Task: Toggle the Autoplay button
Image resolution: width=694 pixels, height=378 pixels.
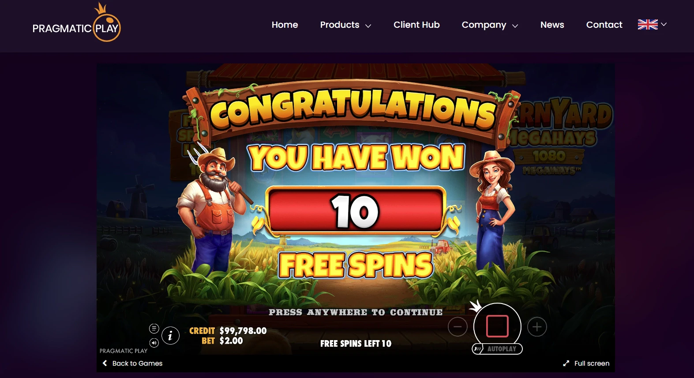Action: pyautogui.click(x=497, y=349)
